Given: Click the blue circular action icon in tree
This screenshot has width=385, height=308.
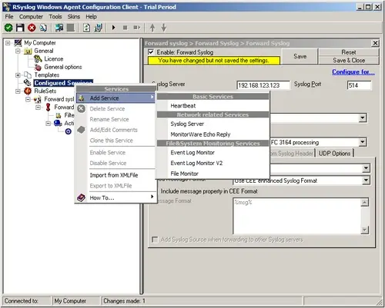Looking at the screenshot, I should pos(69,131).
